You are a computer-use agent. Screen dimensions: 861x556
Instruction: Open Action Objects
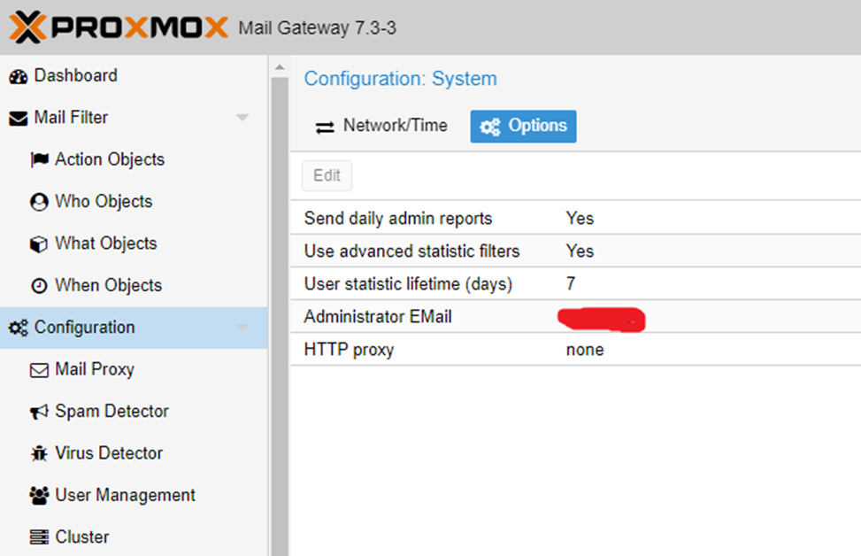point(134,159)
